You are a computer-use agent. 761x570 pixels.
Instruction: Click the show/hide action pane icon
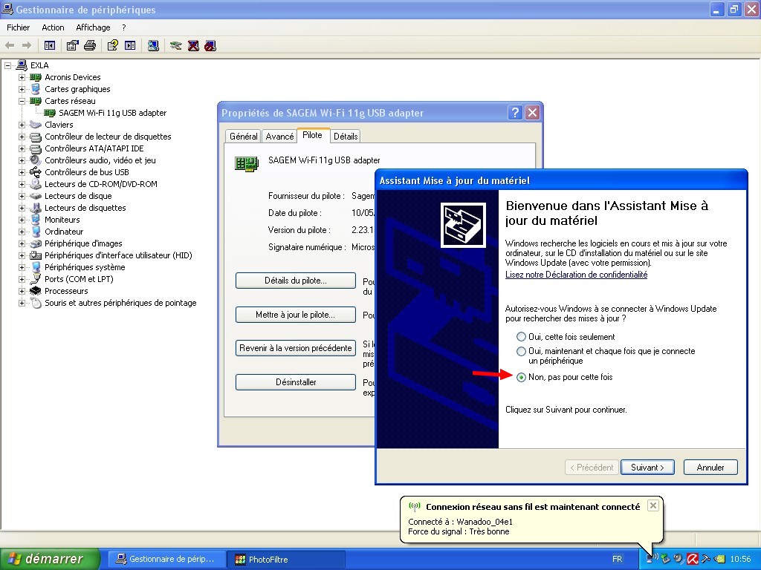point(130,45)
